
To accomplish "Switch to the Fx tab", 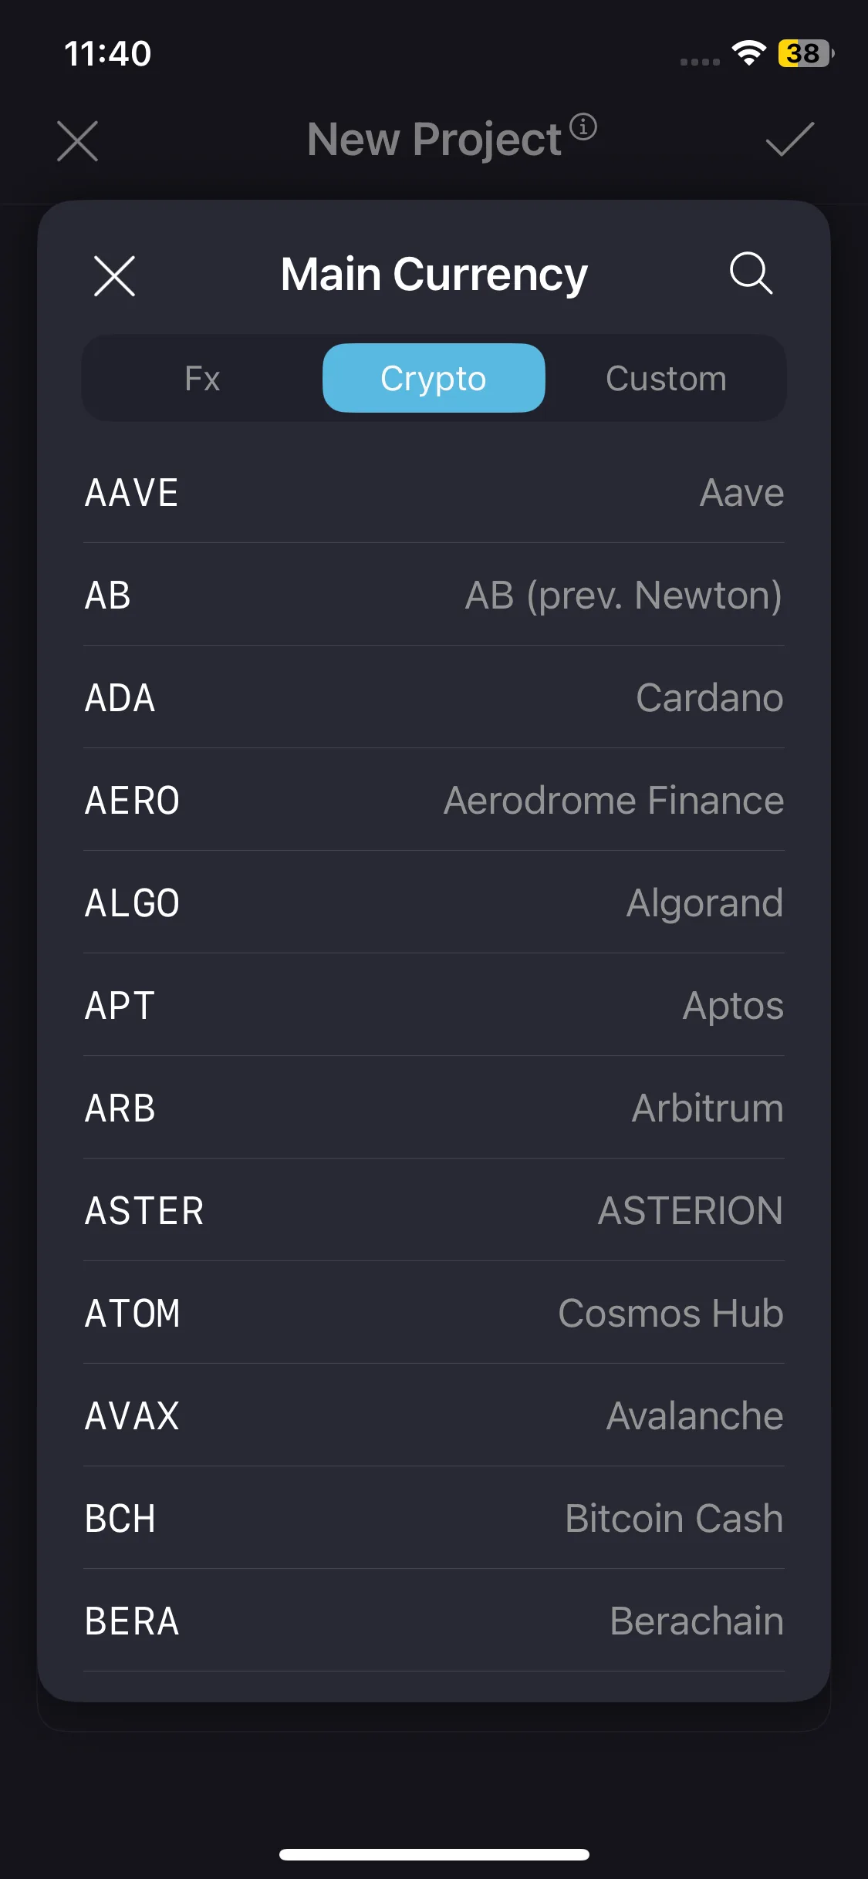I will [203, 379].
